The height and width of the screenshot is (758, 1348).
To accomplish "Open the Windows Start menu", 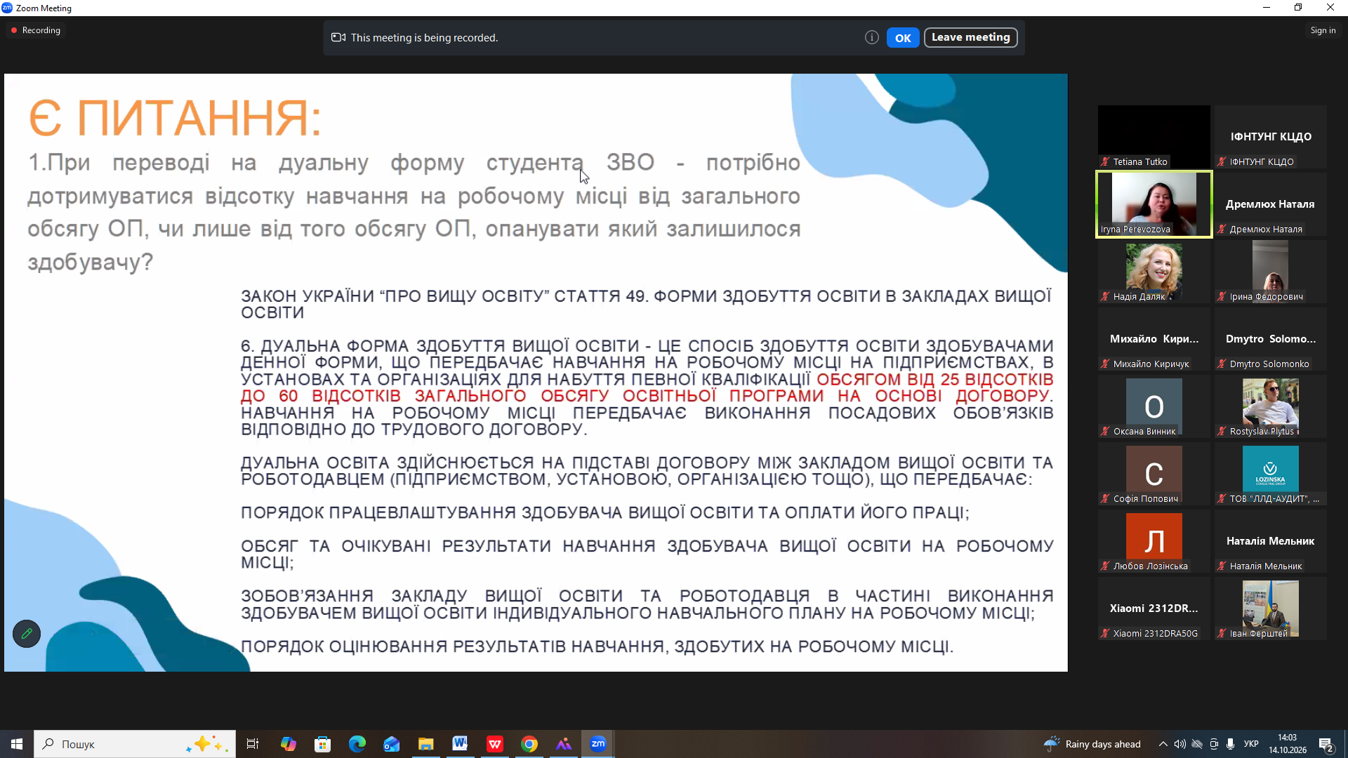I will pos(17,744).
